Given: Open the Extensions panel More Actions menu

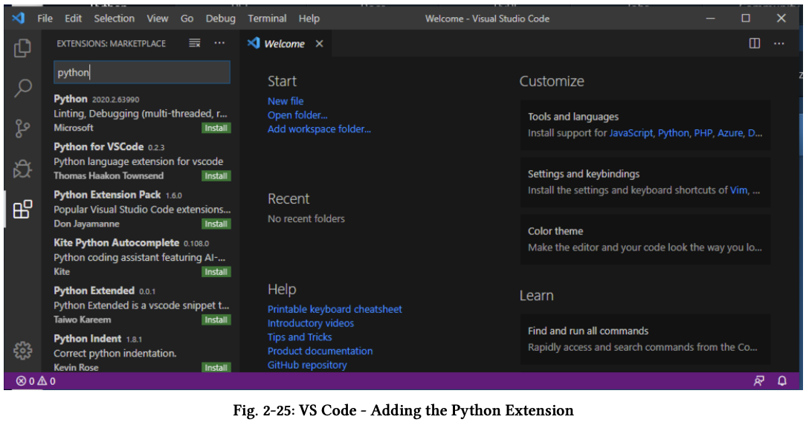Looking at the screenshot, I should pyautogui.click(x=219, y=43).
